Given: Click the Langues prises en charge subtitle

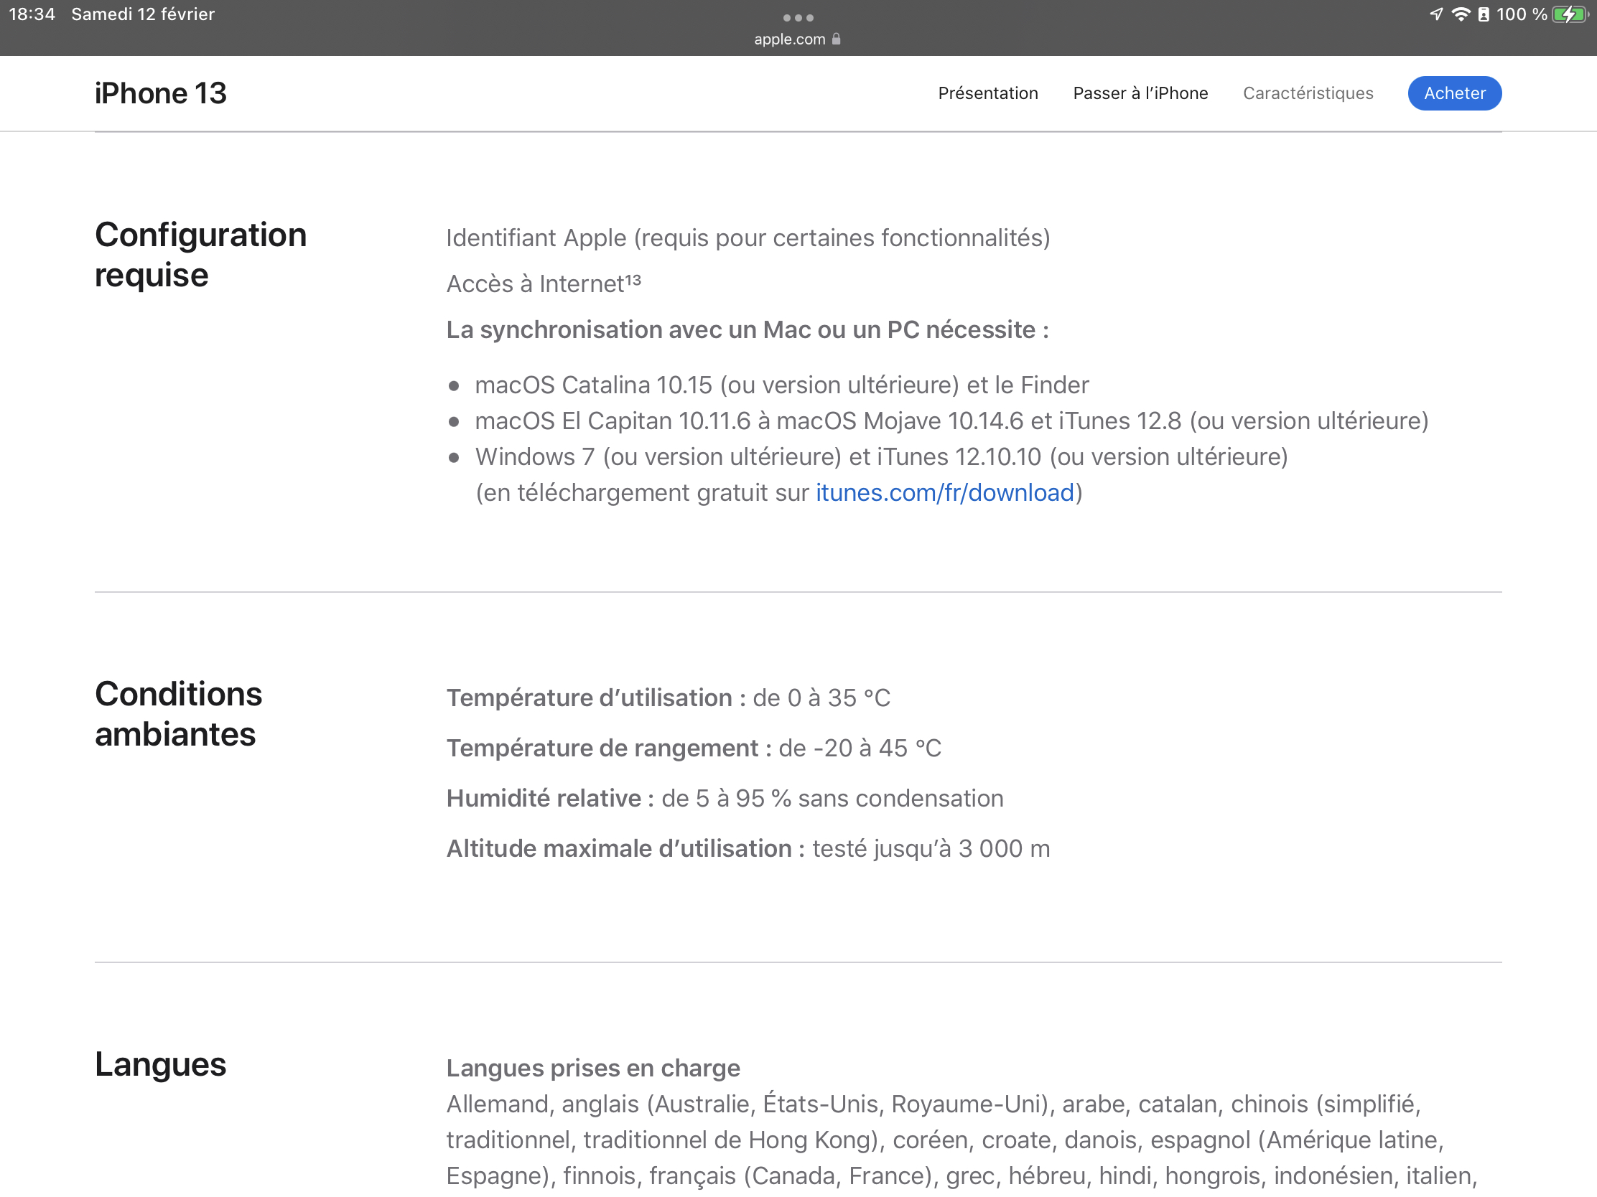Looking at the screenshot, I should pyautogui.click(x=592, y=1068).
